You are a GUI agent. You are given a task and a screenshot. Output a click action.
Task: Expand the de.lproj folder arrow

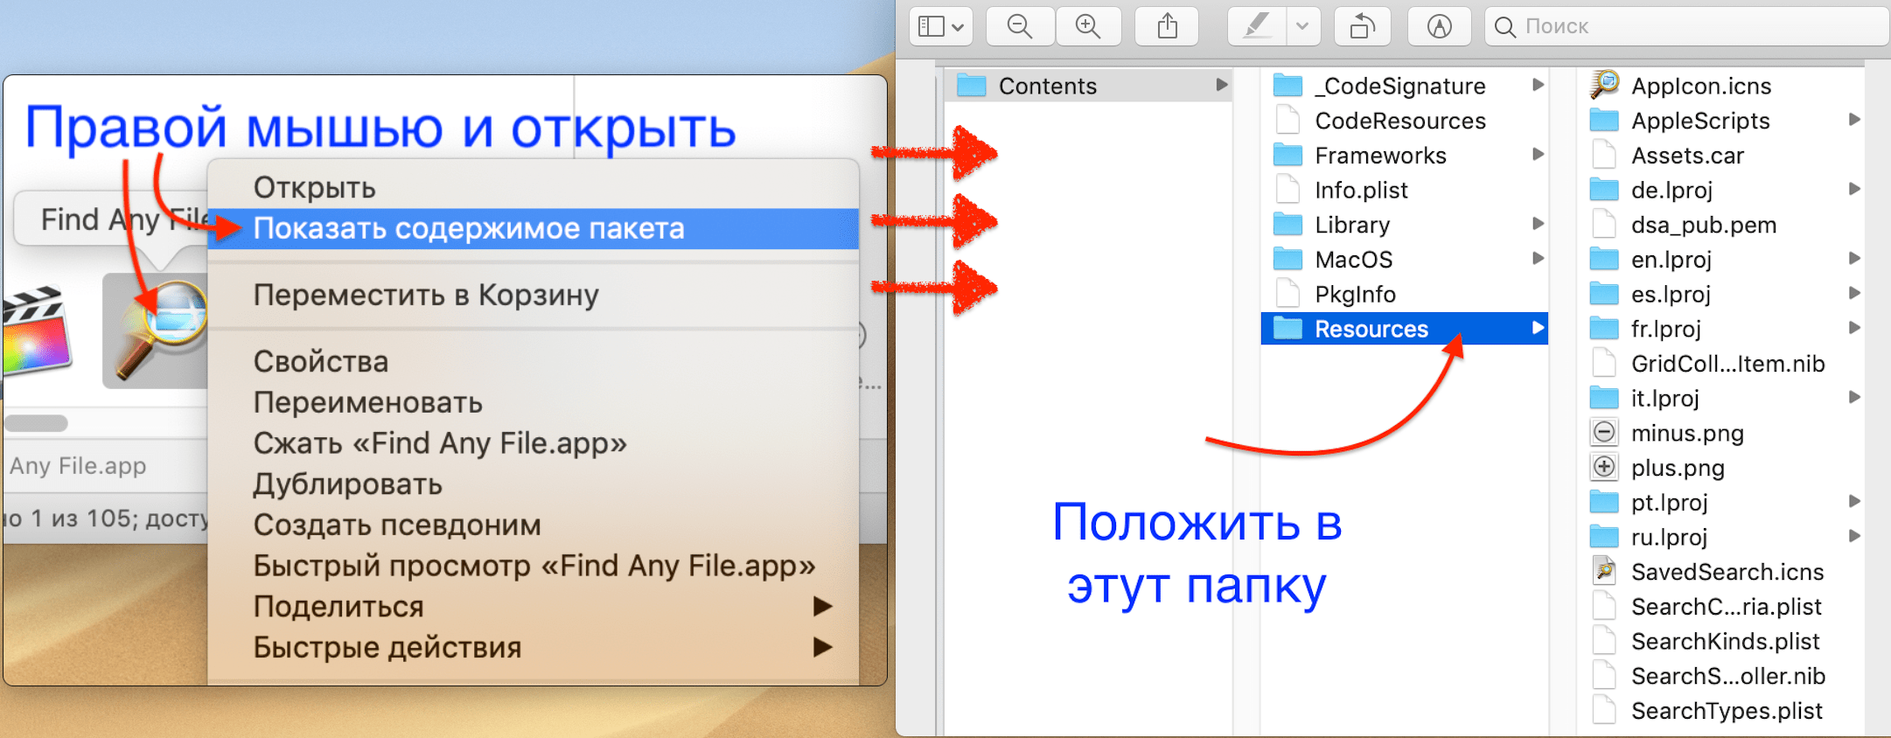tap(1854, 189)
